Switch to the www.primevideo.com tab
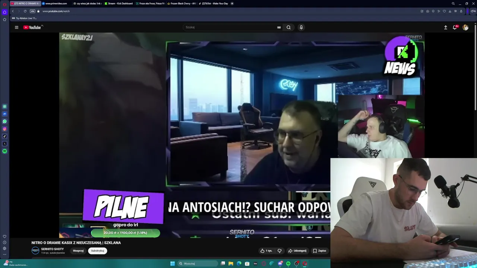477x268 pixels. (x=56, y=3)
